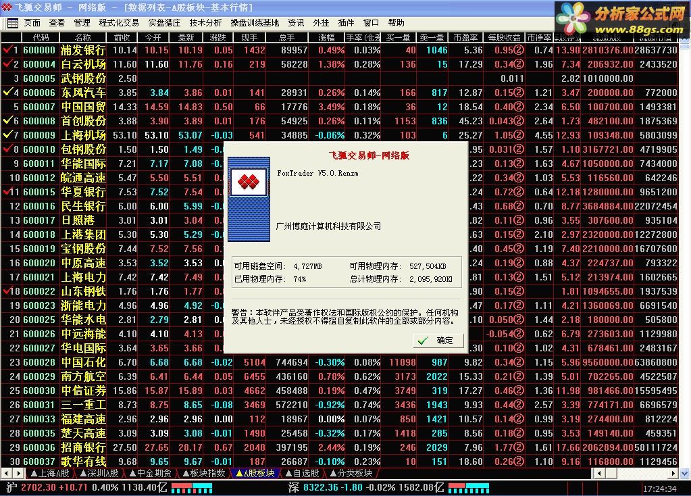
Task: Click the red check mark on row 1 浦发银行
Action: tap(7, 49)
